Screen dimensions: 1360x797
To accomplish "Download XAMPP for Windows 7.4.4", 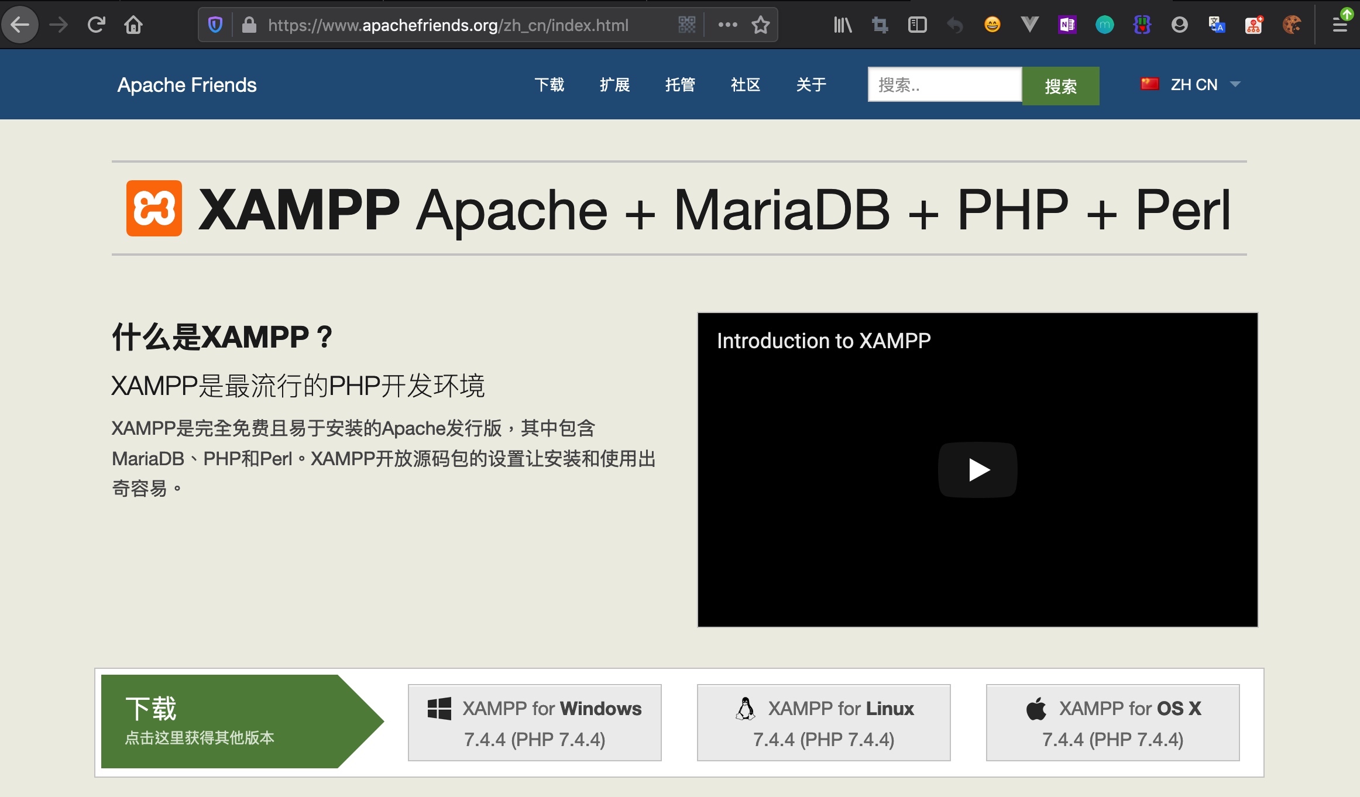I will (x=534, y=723).
